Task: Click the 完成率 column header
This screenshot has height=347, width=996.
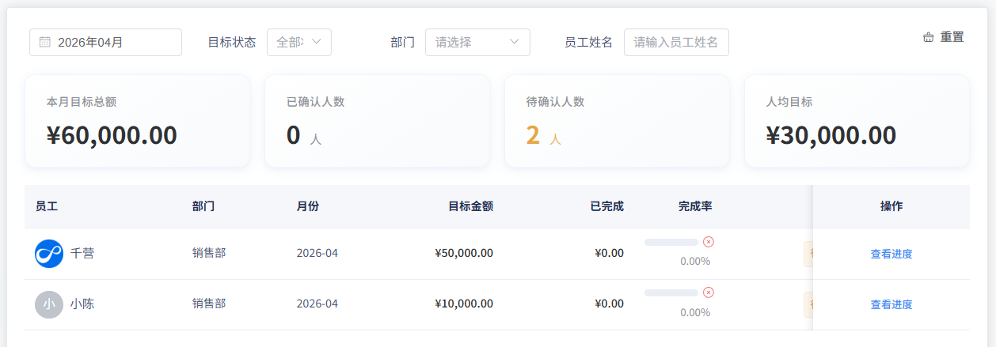Action: [695, 206]
